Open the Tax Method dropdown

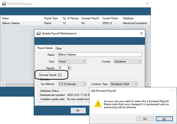(72, 84)
